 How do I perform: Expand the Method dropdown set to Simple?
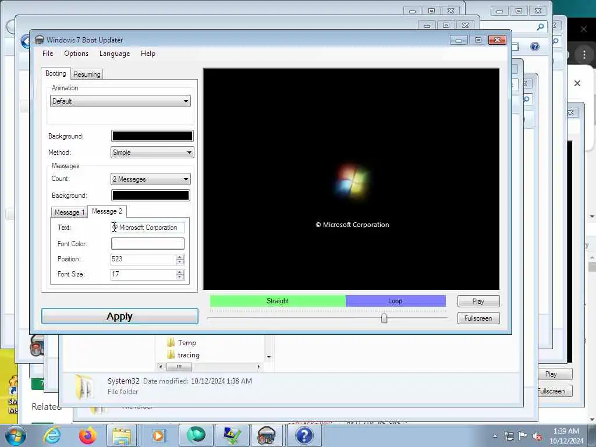tap(152, 152)
